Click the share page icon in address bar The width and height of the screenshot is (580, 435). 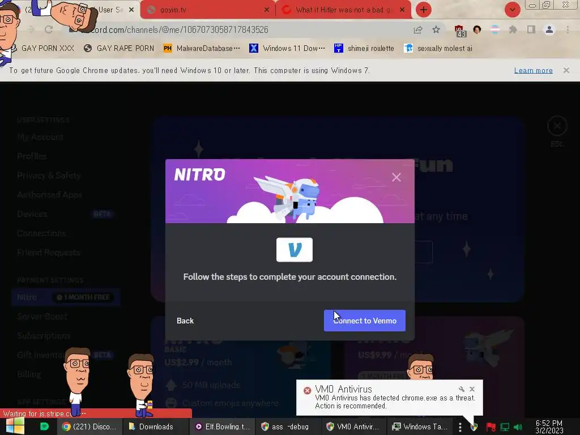418,29
